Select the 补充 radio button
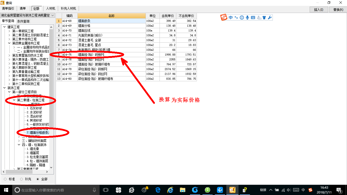Screen dimensions: 347x195 point(21,179)
